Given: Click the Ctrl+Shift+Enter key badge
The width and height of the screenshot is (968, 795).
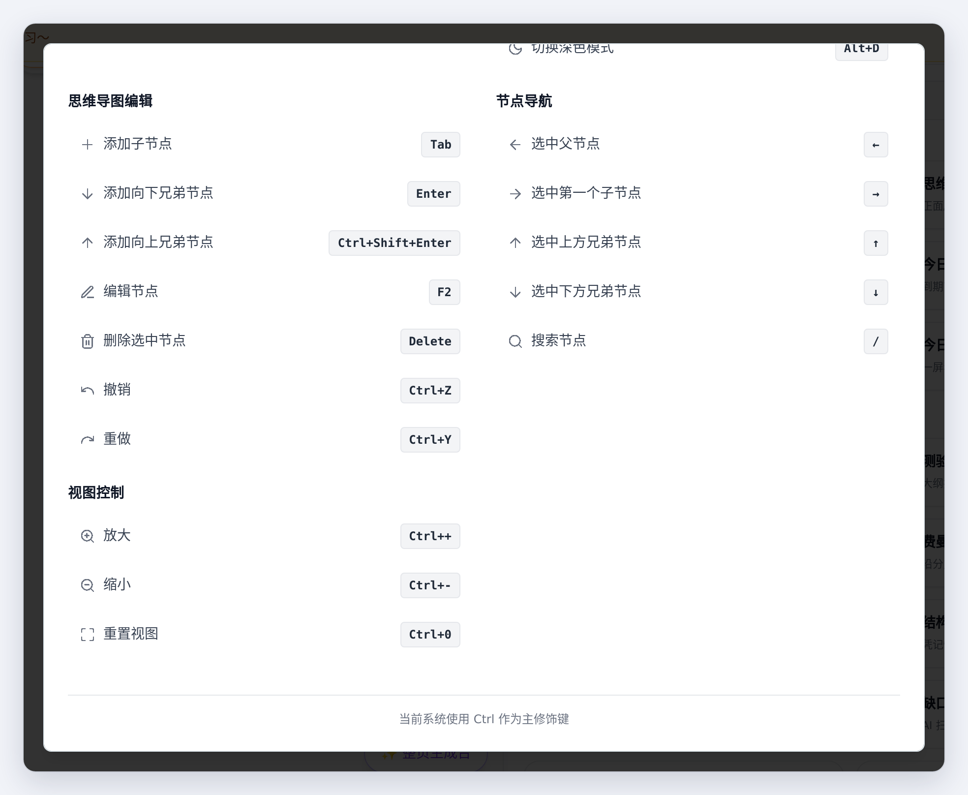Looking at the screenshot, I should tap(394, 243).
